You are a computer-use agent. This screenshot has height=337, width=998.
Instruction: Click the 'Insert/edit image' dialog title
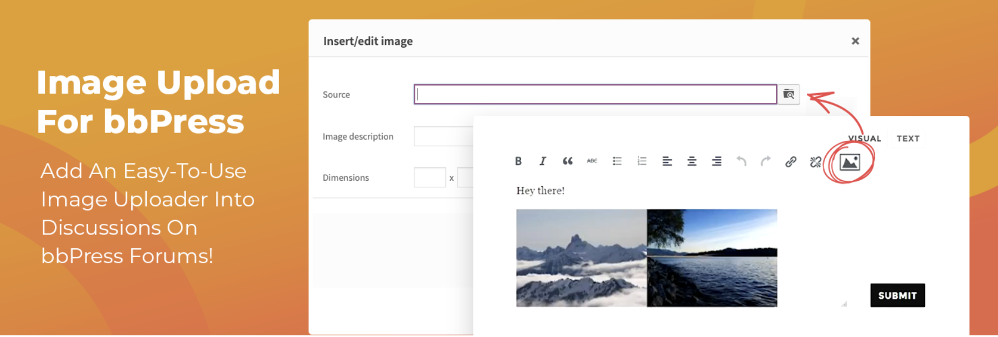(x=368, y=41)
